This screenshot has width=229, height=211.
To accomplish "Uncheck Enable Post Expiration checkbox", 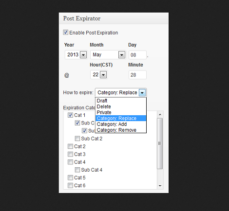I will [x=66, y=33].
